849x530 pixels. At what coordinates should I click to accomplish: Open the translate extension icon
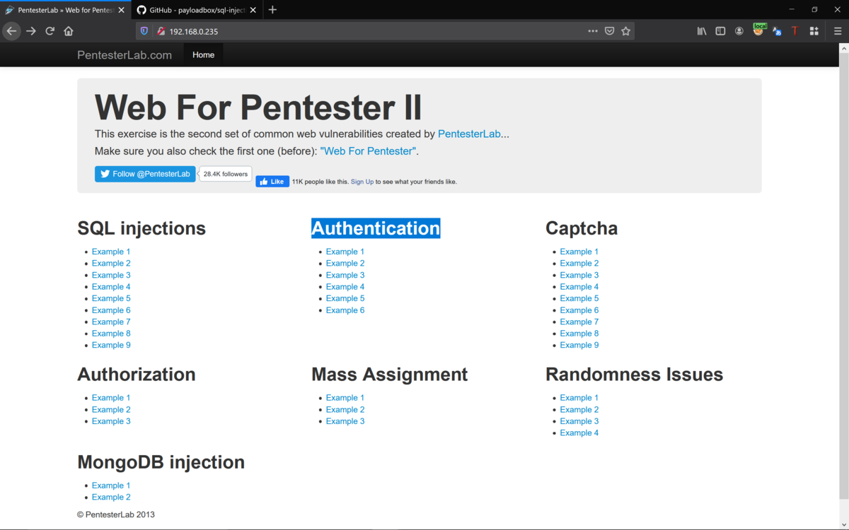tap(777, 31)
